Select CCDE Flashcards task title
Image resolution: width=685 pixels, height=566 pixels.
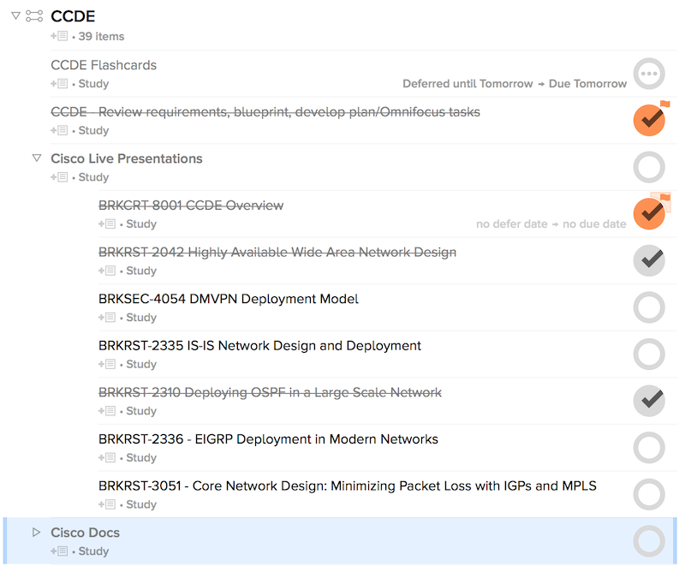(104, 64)
